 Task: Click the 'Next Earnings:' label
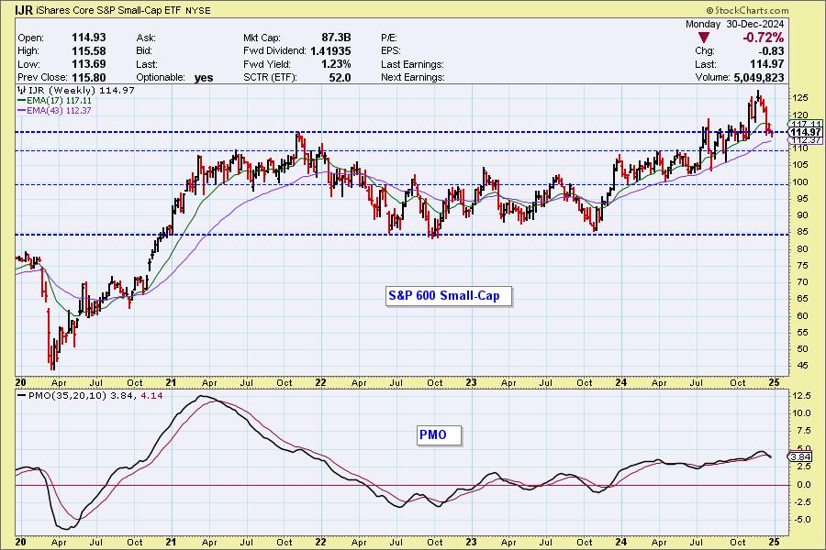pyautogui.click(x=412, y=77)
